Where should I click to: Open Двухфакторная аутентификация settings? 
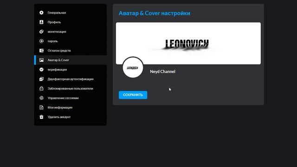coord(70,79)
